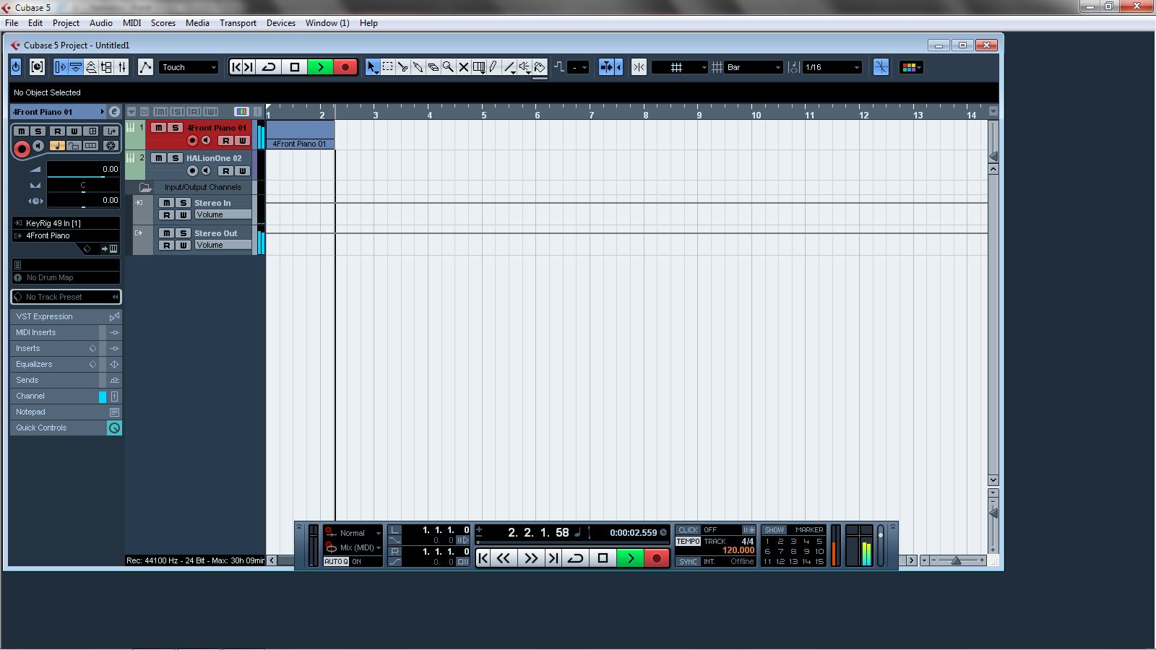
Task: Select the Glue tool
Action: pyautogui.click(x=418, y=67)
